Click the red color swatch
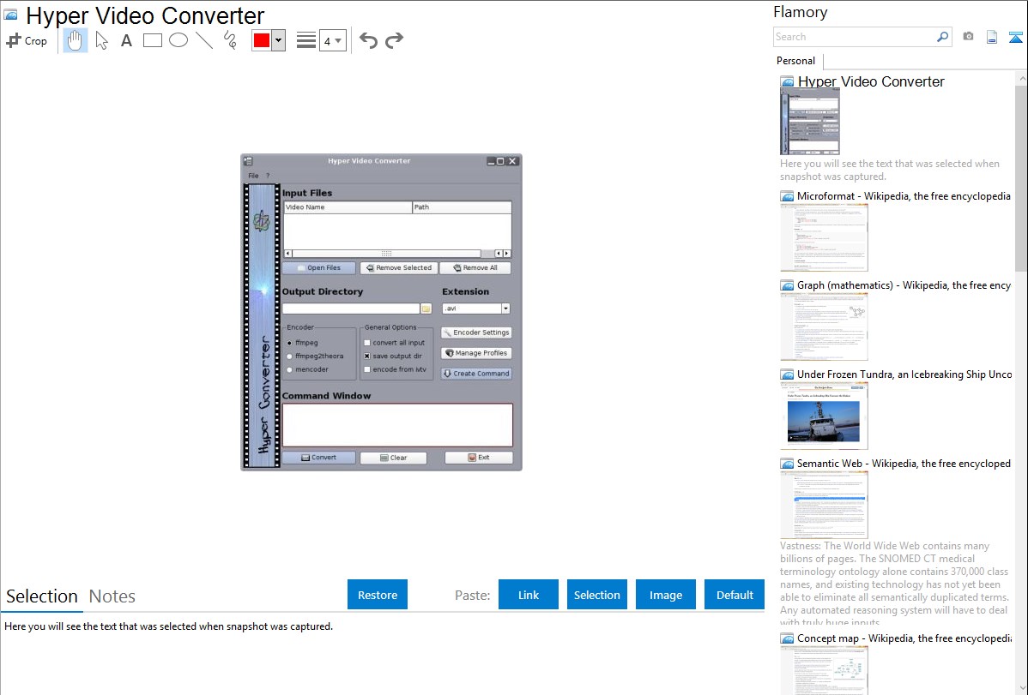Viewport: 1028px width, 695px height. coord(262,40)
